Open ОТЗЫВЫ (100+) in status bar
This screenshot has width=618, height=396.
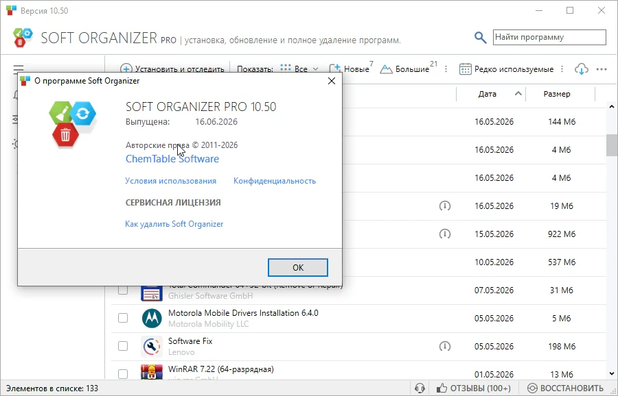[473, 388]
